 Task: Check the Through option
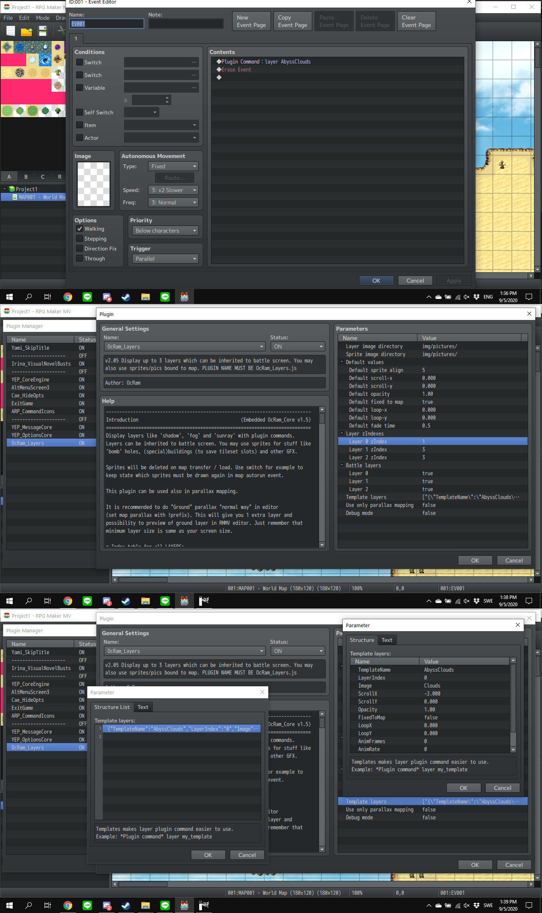[x=80, y=258]
